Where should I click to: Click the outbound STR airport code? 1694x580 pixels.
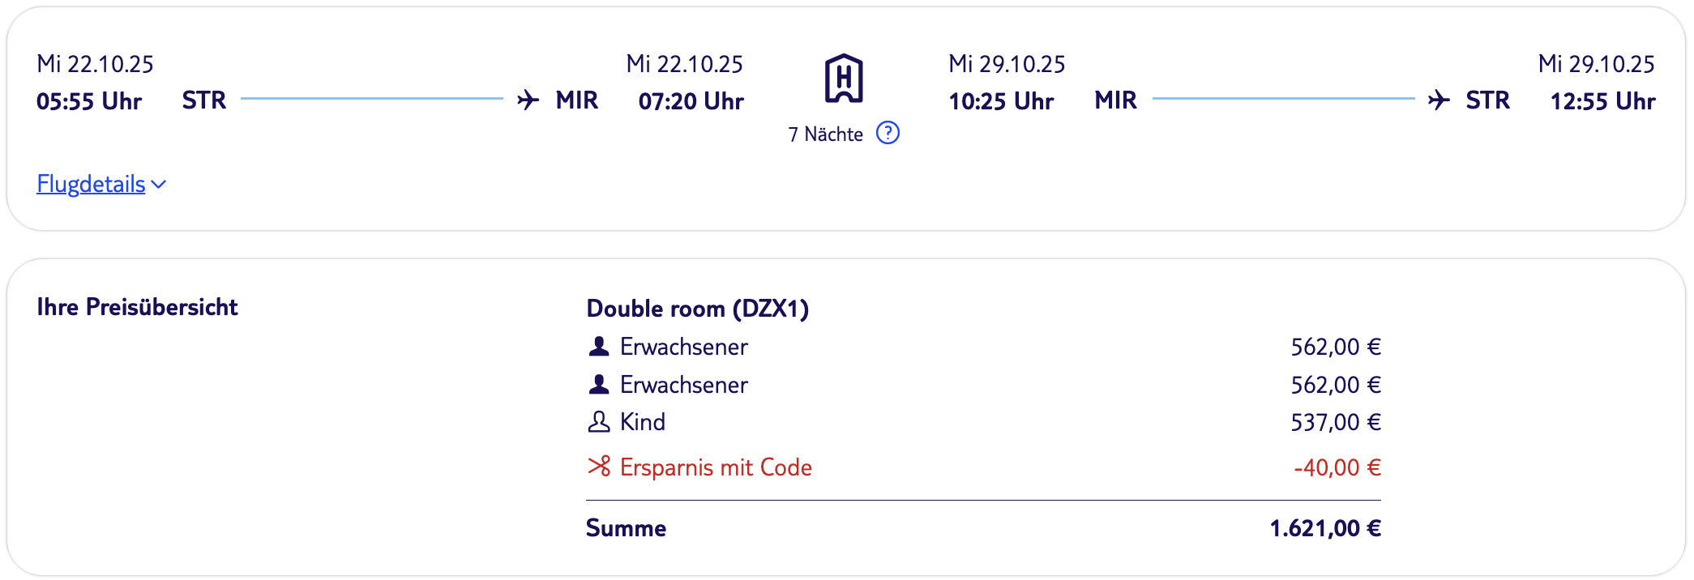pyautogui.click(x=204, y=100)
